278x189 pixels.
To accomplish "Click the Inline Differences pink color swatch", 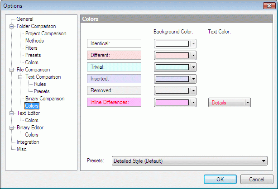I will [x=172, y=102].
